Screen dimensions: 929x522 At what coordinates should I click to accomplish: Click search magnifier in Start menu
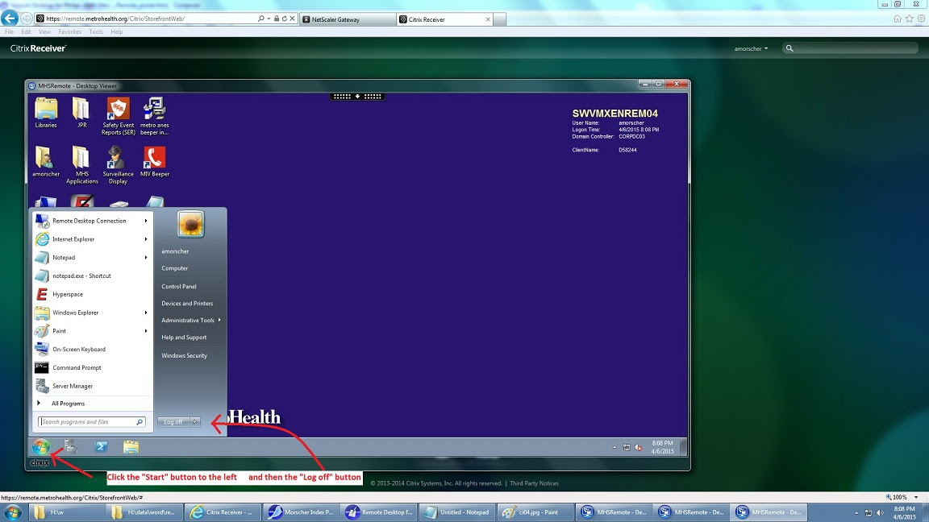[x=140, y=422]
